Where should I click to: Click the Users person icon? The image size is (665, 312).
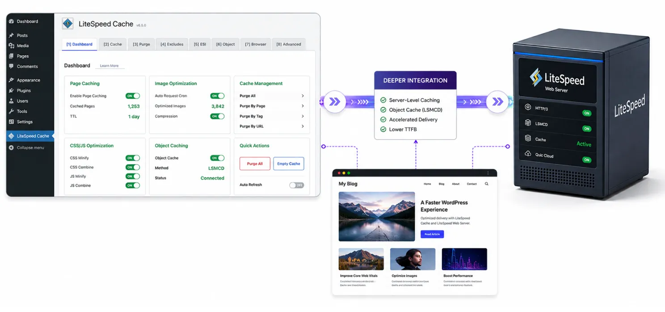pos(12,101)
